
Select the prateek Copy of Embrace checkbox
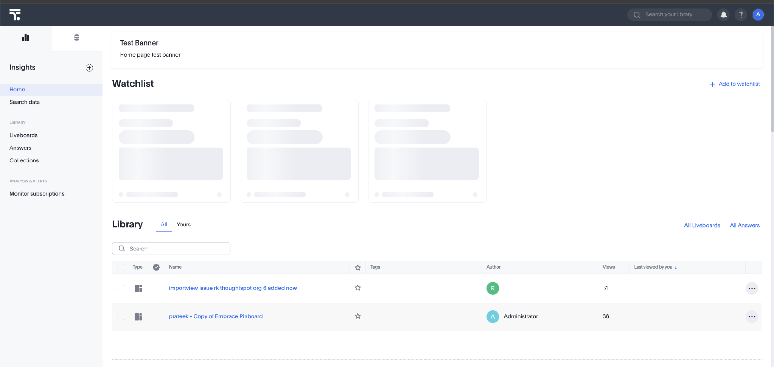(x=121, y=317)
